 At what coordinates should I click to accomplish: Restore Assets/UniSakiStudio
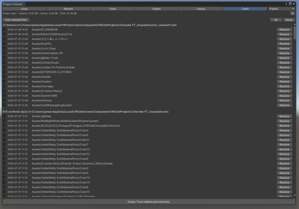284,62
